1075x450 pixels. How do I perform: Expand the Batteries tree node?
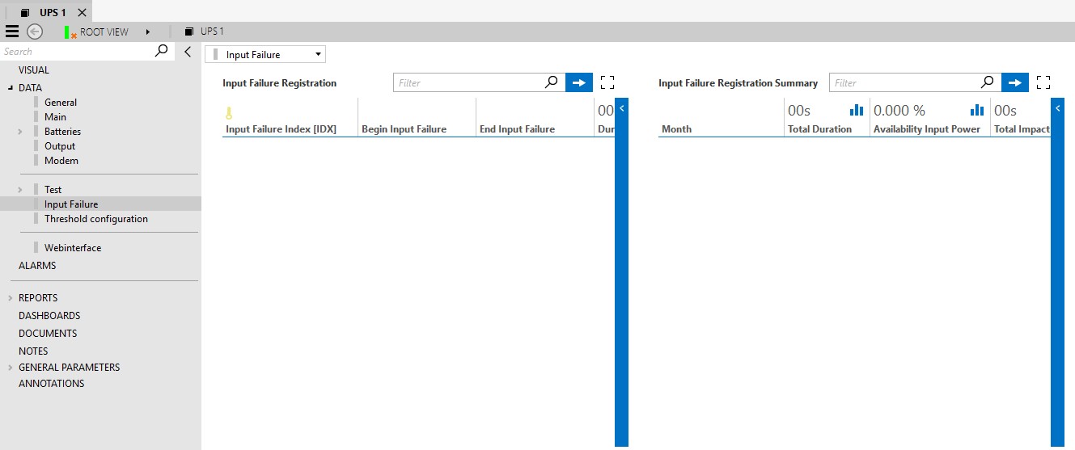point(19,132)
